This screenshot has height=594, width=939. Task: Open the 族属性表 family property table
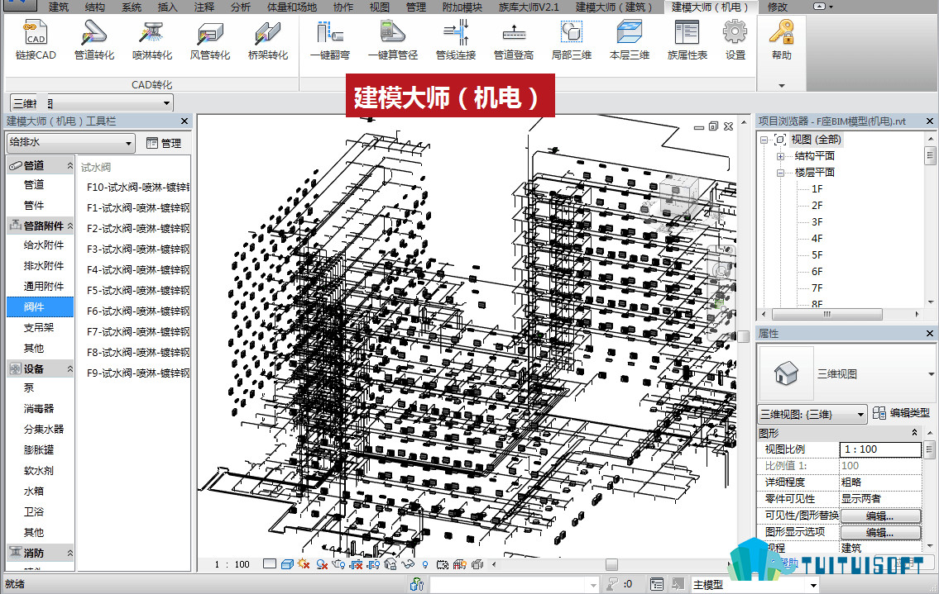pyautogui.click(x=687, y=40)
